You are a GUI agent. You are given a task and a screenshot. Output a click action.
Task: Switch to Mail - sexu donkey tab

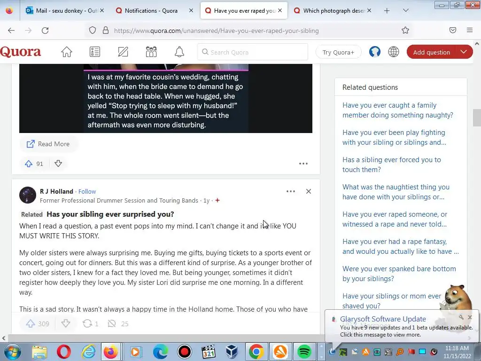65,10
